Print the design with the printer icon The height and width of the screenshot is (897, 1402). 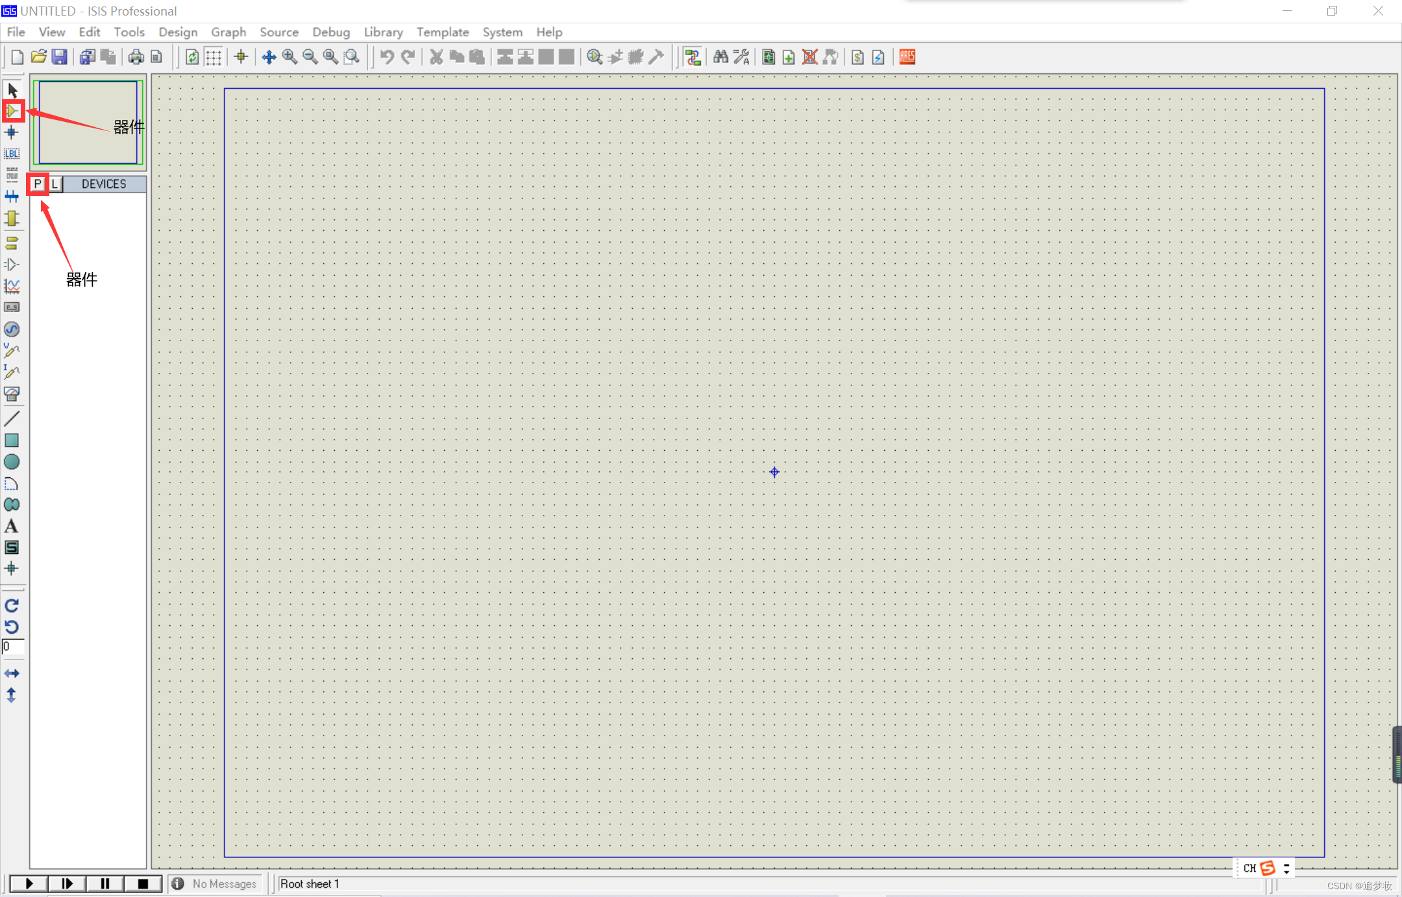pos(136,57)
